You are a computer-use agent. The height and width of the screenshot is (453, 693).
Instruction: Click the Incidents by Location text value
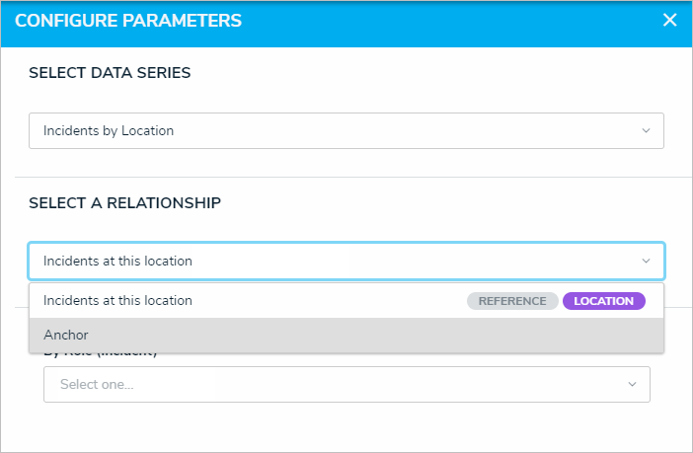click(109, 130)
